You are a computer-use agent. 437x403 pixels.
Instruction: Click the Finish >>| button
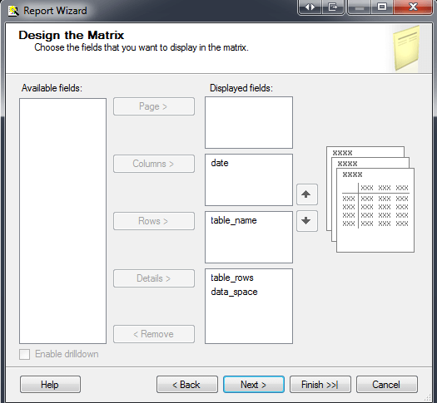(320, 385)
